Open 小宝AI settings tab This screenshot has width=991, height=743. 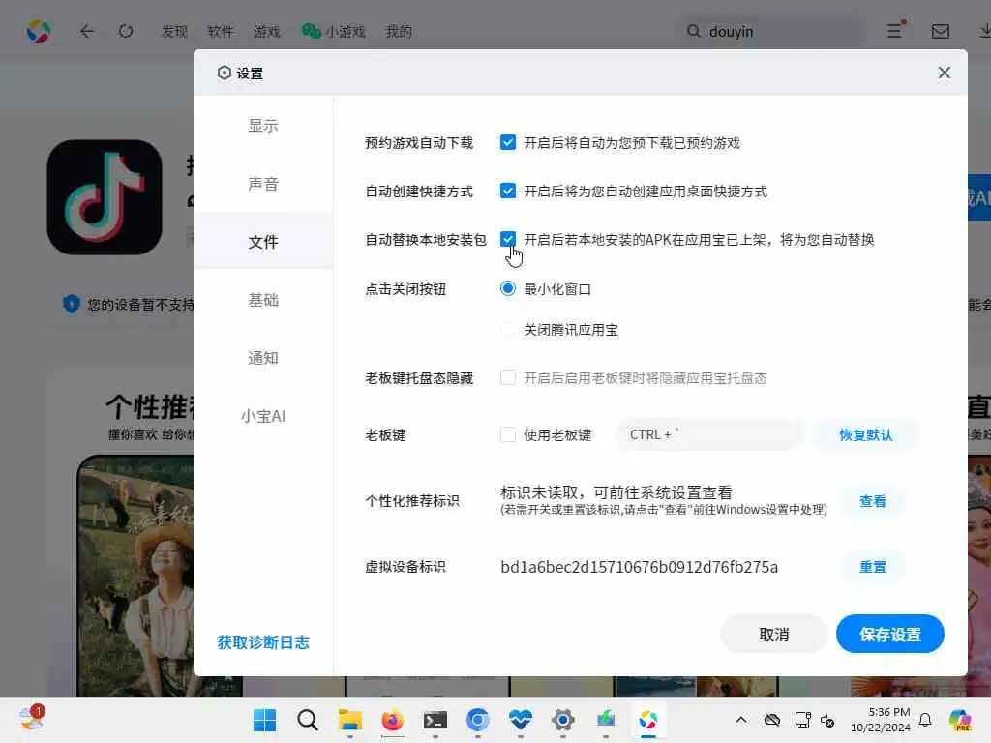tap(263, 416)
